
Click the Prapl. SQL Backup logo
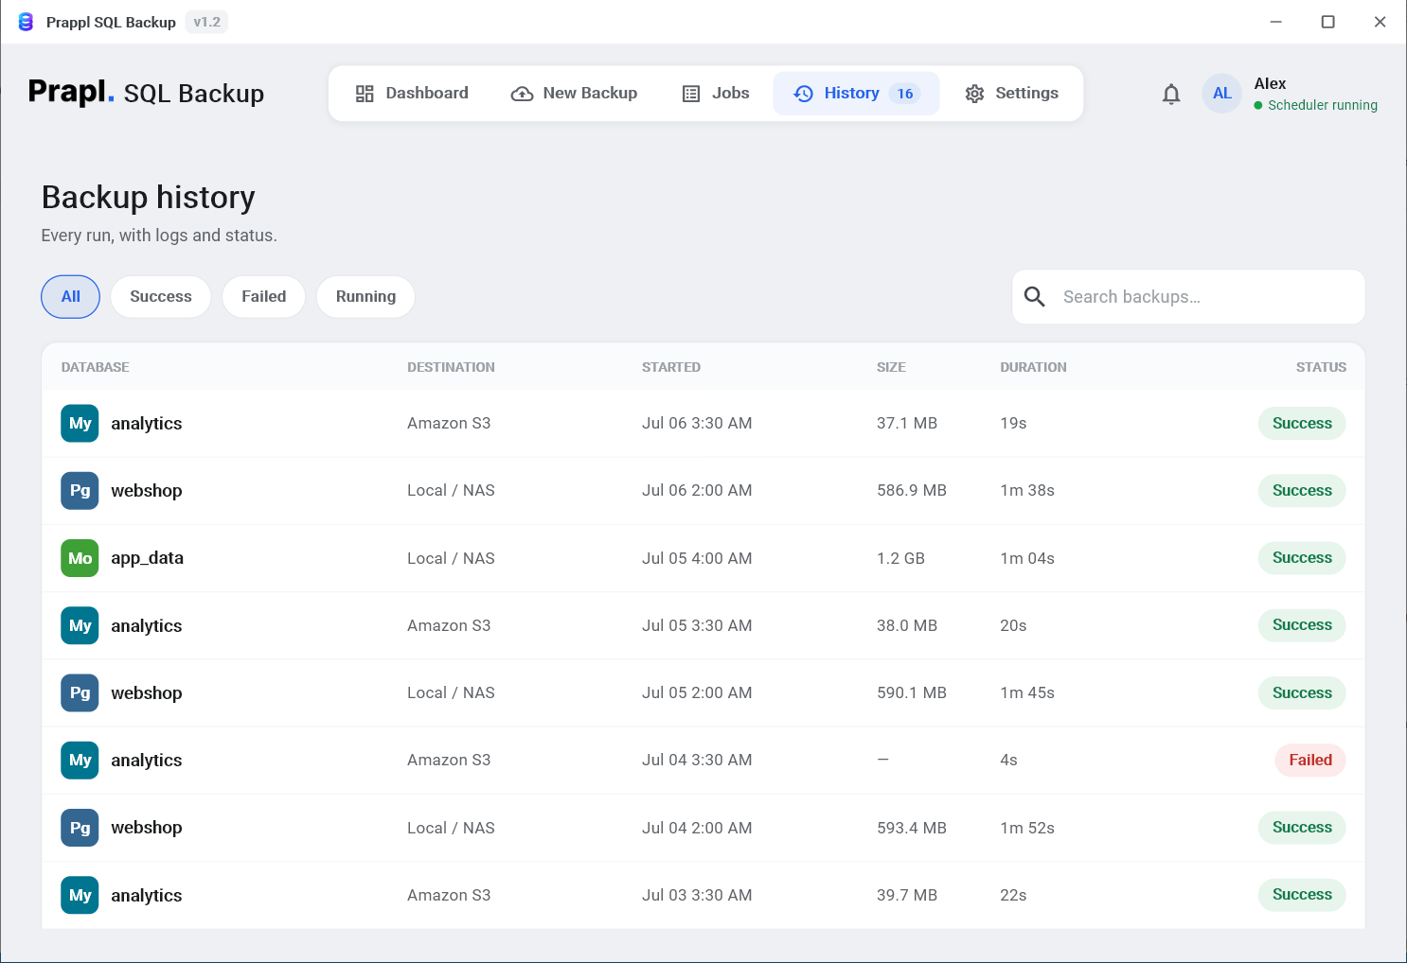pyautogui.click(x=146, y=93)
